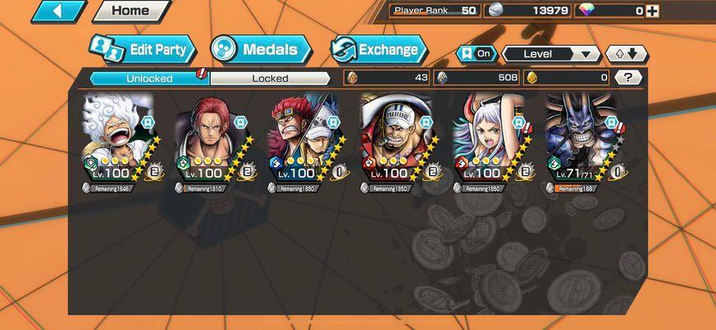Toggle favorite bookmark on Akainu card
Image resolution: width=716 pixels, height=330 pixels.
[x=426, y=122]
